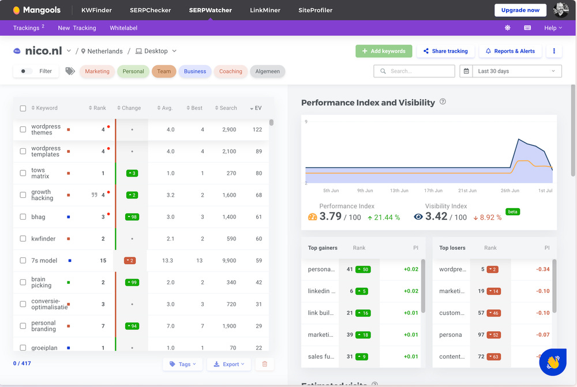Check the 7s model row checkbox
Viewport: 577px width, 387px height.
(23, 261)
